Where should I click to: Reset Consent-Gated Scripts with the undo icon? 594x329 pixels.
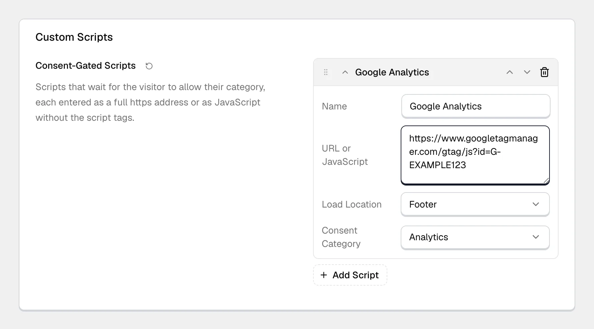point(149,66)
